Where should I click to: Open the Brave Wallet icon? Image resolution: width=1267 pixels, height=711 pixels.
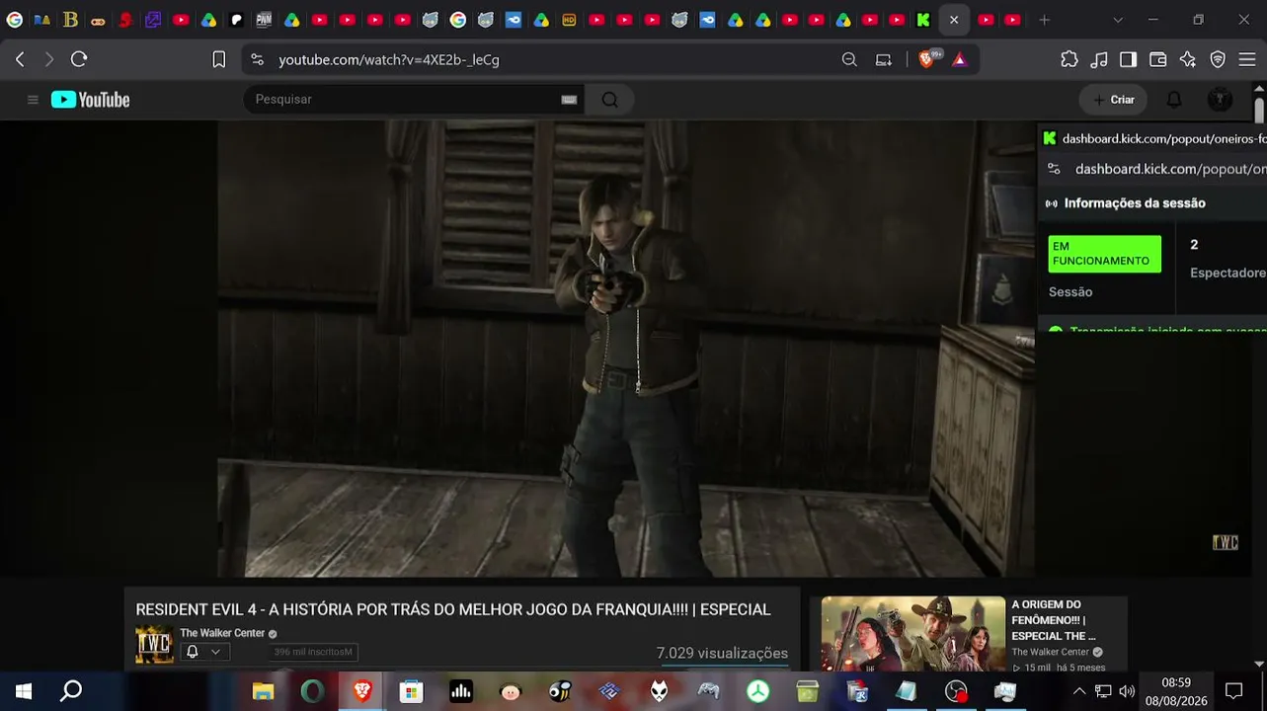1158,59
